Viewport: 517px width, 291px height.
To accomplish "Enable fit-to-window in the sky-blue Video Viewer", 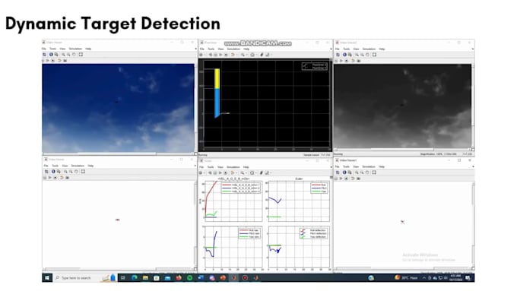I will pyautogui.click(x=81, y=55).
